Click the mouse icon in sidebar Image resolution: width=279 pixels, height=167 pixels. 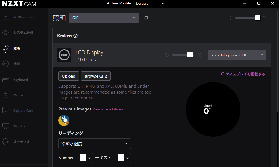[x=6, y=95]
